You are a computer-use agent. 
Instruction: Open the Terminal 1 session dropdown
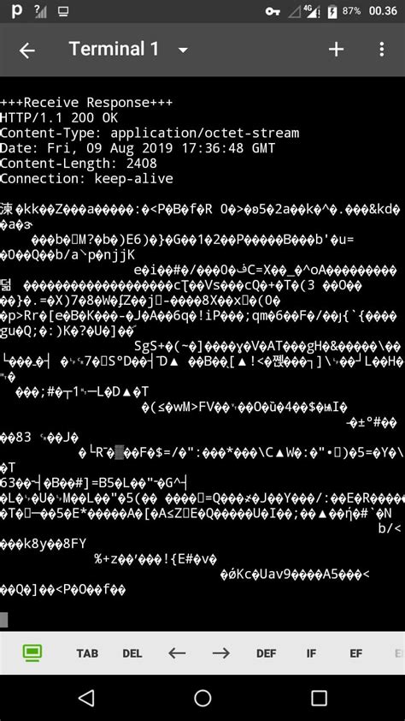pos(183,51)
